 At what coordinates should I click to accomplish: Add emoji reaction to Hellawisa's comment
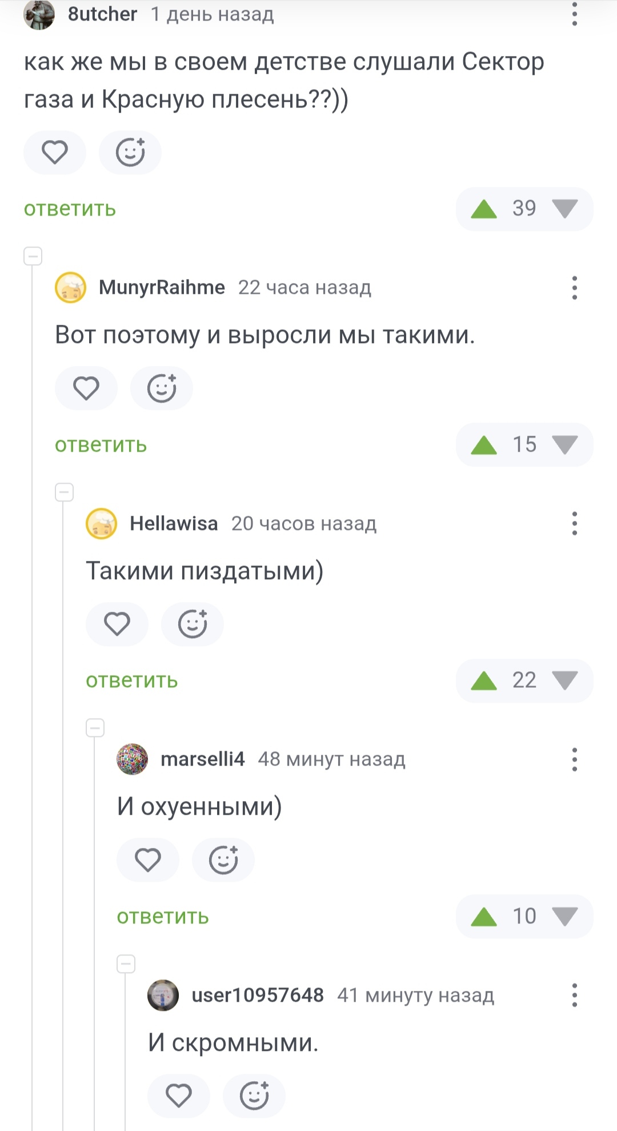(x=192, y=624)
